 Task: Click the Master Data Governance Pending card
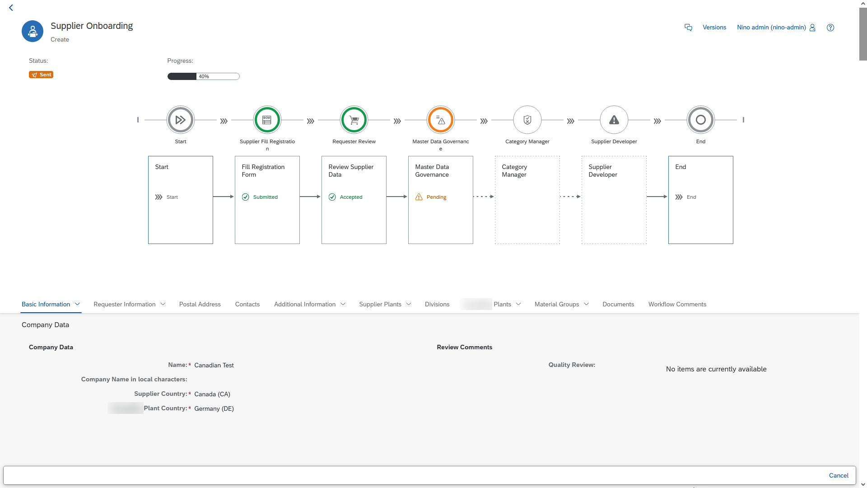[440, 200]
